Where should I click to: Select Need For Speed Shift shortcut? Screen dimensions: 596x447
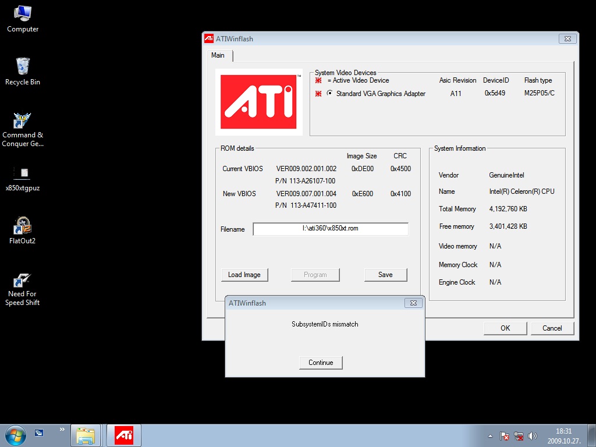tap(23, 289)
